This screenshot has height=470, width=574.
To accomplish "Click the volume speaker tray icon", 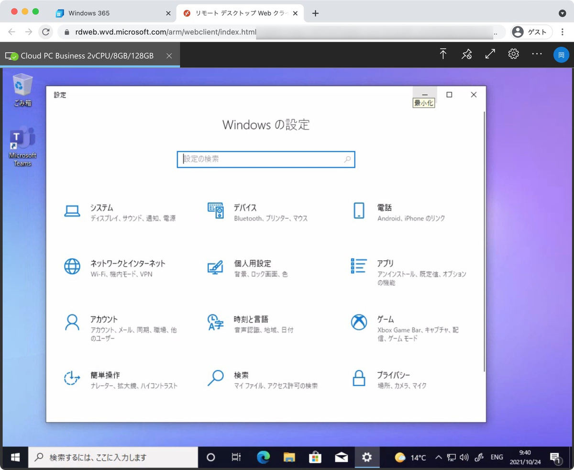I will click(x=464, y=458).
